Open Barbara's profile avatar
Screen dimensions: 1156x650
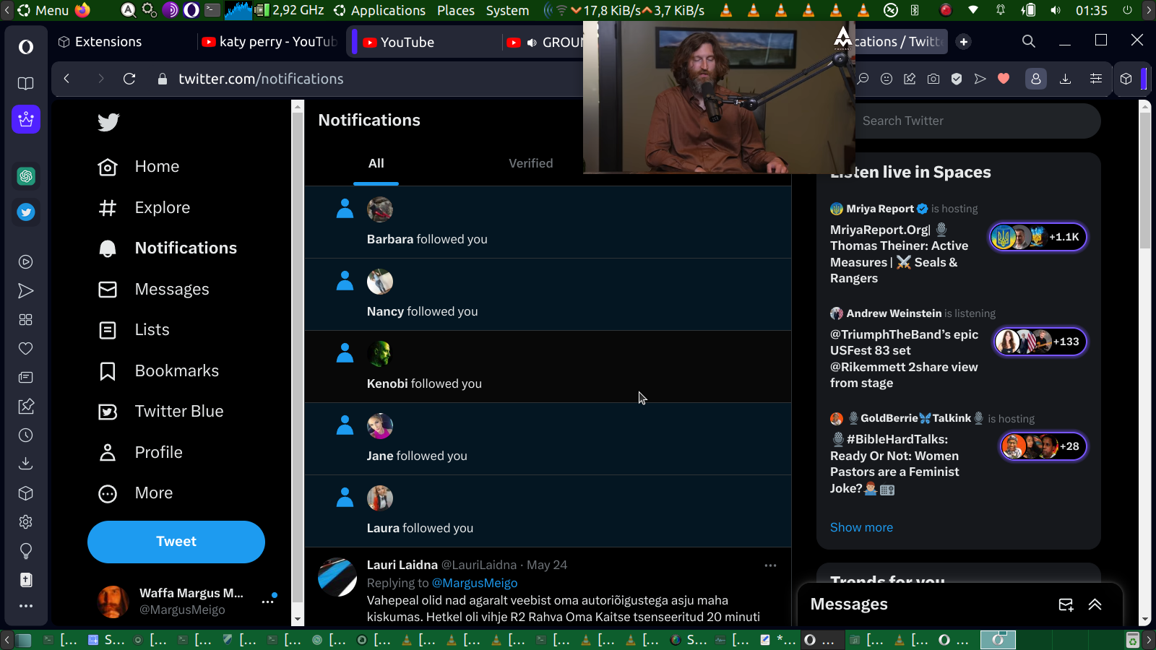[x=380, y=209]
